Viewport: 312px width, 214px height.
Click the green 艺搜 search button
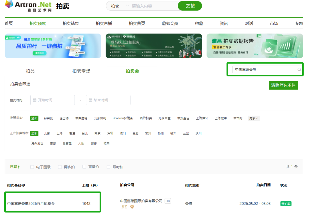(x=190, y=6)
